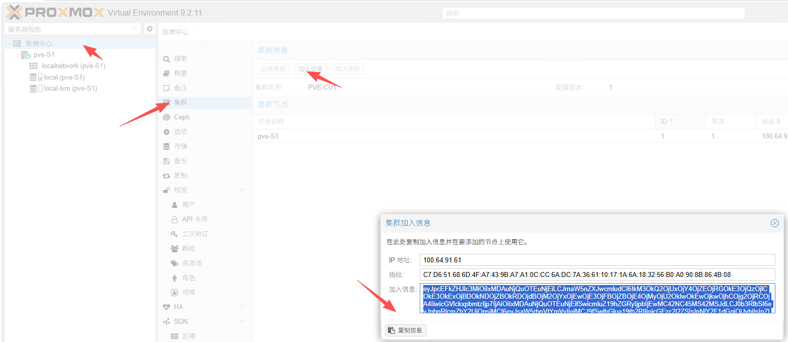Click the 指纹 fingerprint field
Screen dimensions: 788x342
pos(597,275)
